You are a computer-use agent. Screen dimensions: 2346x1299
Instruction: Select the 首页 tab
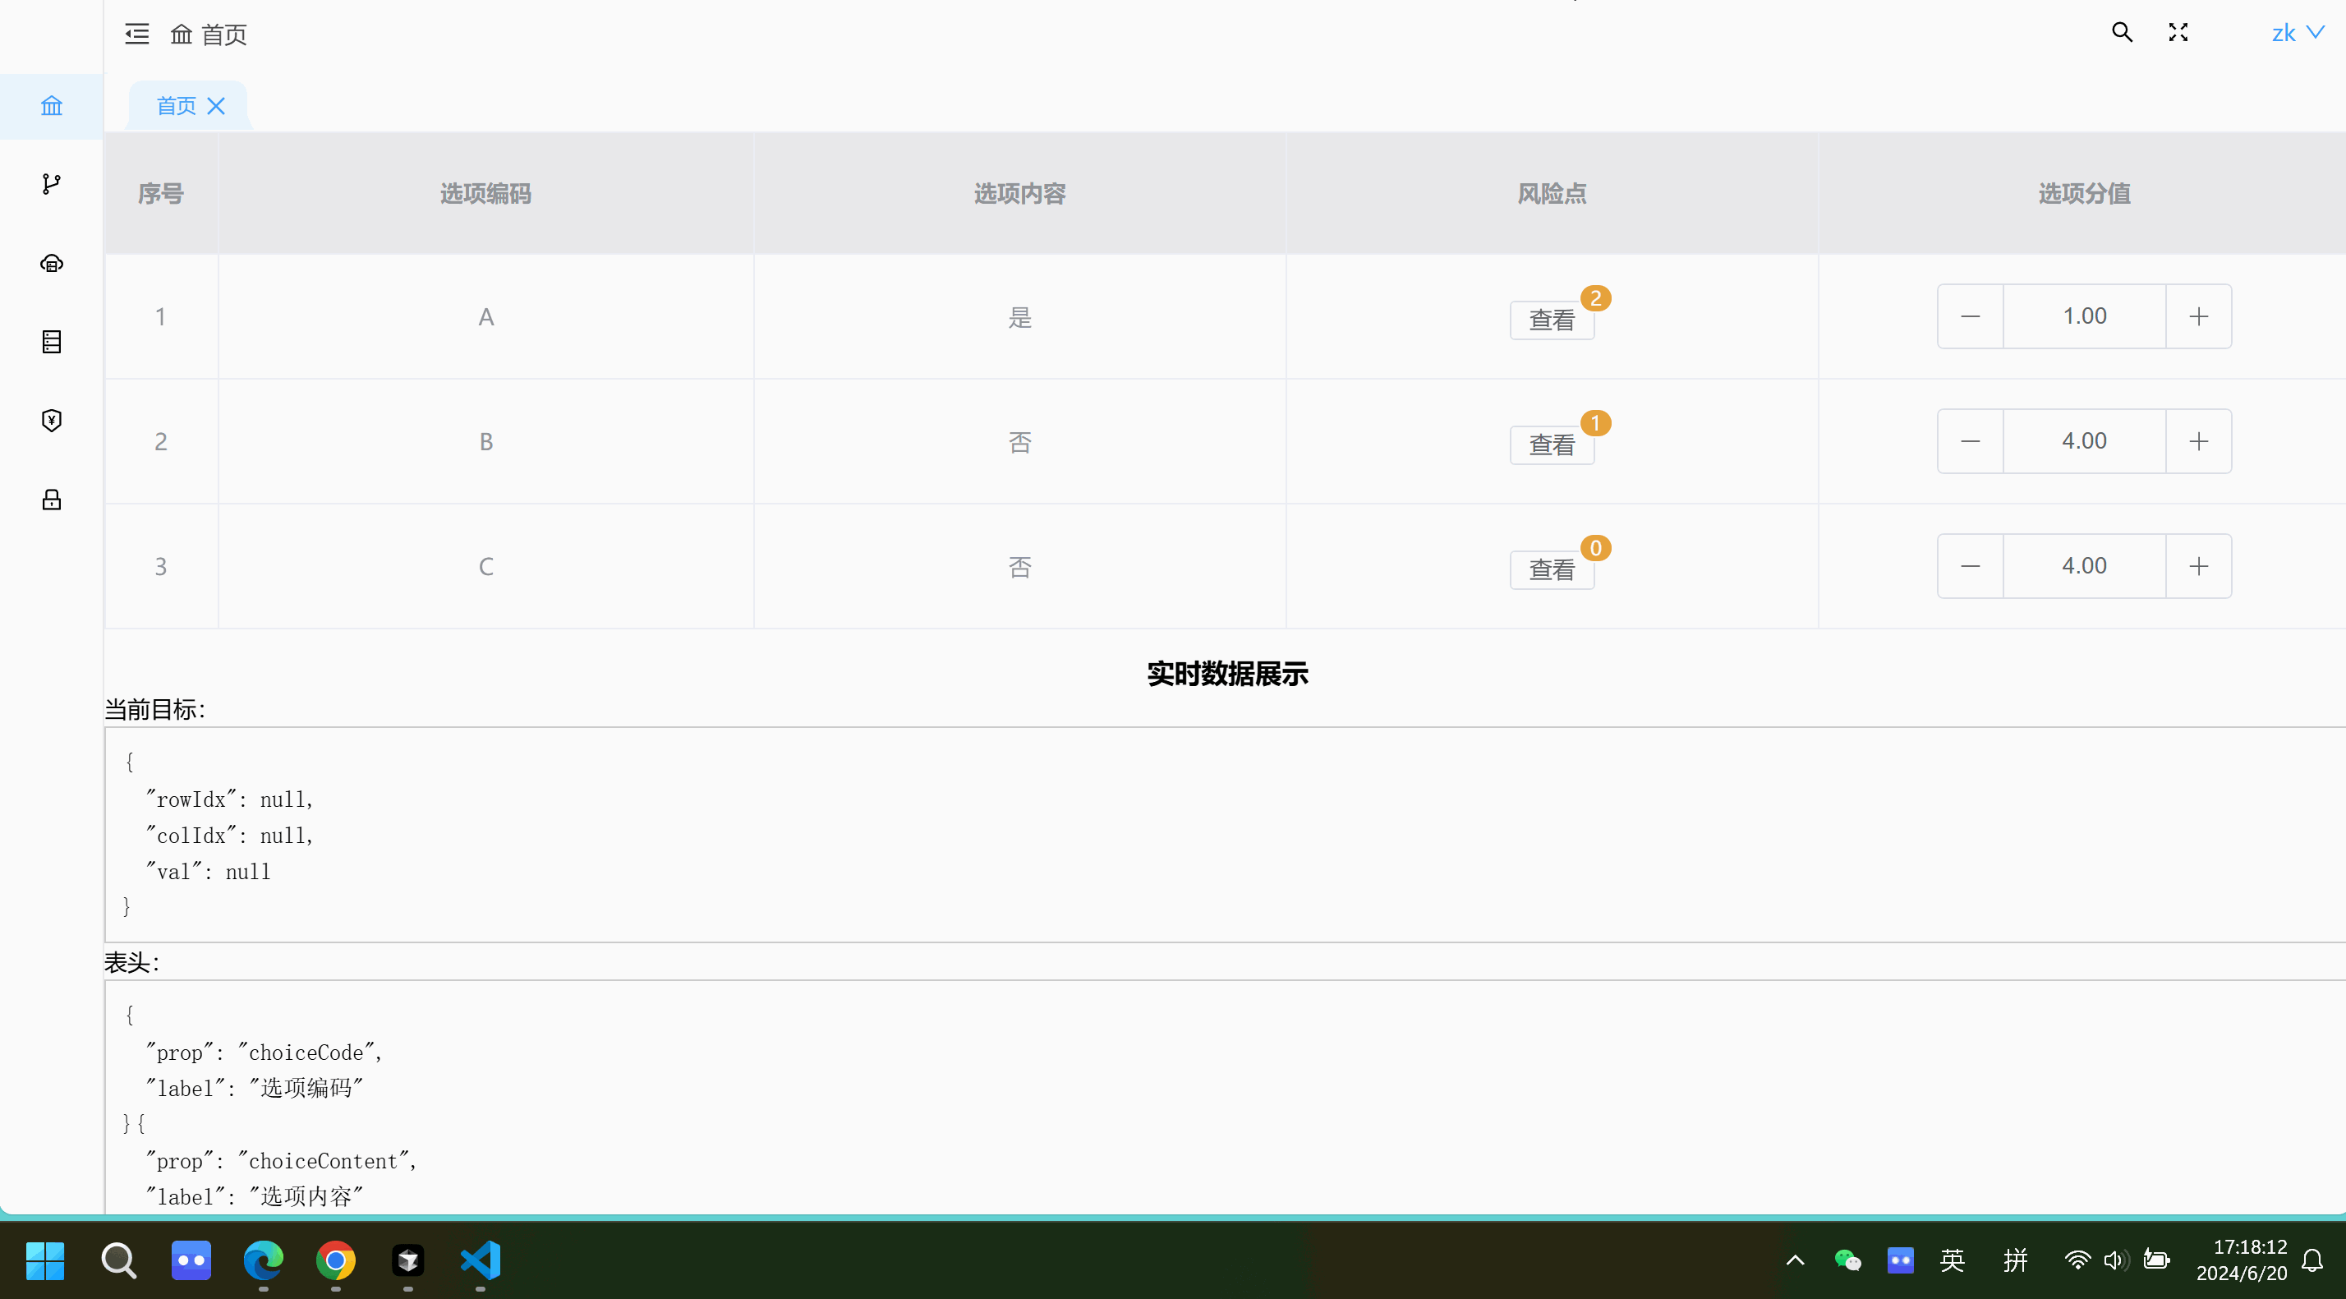(176, 106)
